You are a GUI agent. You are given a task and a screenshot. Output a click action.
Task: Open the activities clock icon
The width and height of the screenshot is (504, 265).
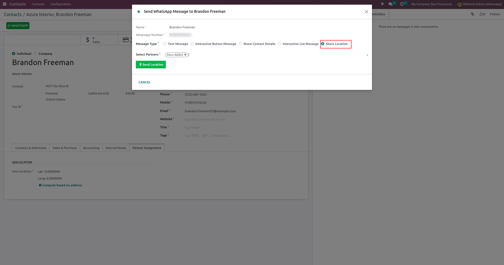(402, 4)
